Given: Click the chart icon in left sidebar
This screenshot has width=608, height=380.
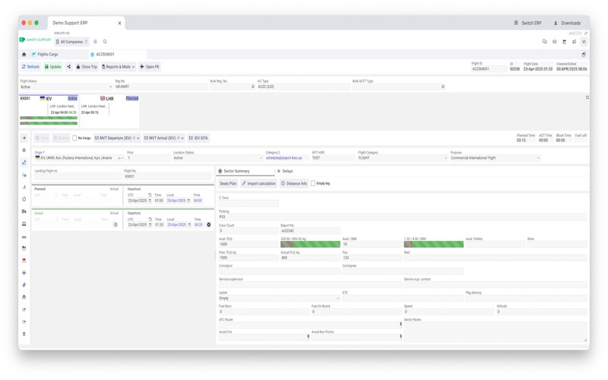Looking at the screenshot, I should pyautogui.click(x=24, y=309).
